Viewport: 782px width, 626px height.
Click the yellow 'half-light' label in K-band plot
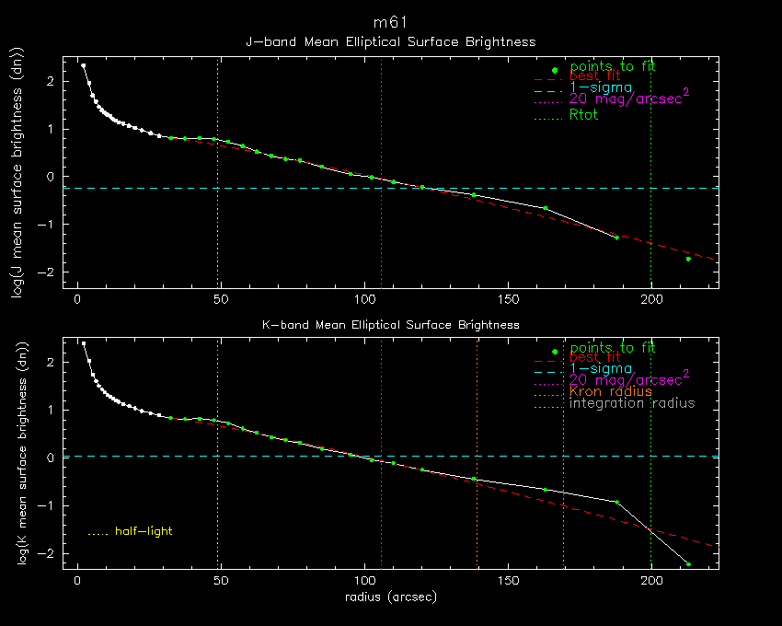point(143,531)
